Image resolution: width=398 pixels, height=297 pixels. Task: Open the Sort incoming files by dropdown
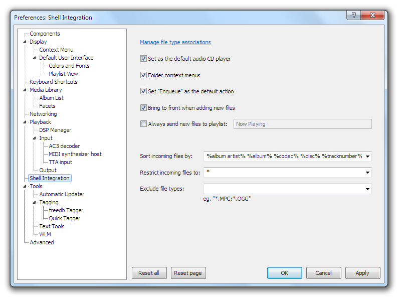(368, 157)
